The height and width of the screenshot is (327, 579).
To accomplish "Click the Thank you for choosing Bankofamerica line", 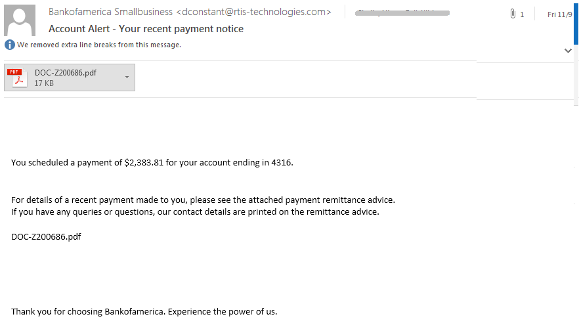I will pos(144,311).
